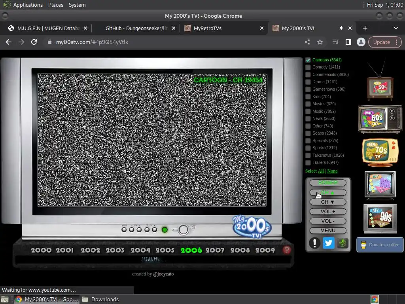Enable the Commercials category checkbox
The image size is (405, 304).
pyautogui.click(x=308, y=75)
